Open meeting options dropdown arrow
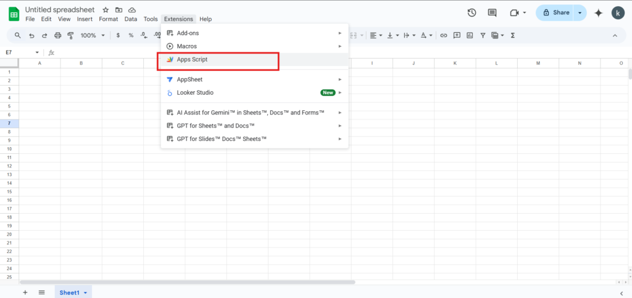This screenshot has width=632, height=298. tap(525, 13)
